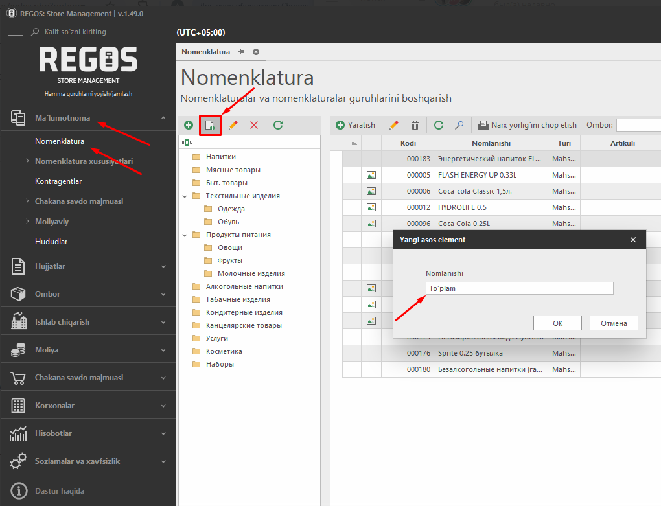Click the search magnifier in table toolbar
Image resolution: width=661 pixels, height=506 pixels.
(459, 125)
